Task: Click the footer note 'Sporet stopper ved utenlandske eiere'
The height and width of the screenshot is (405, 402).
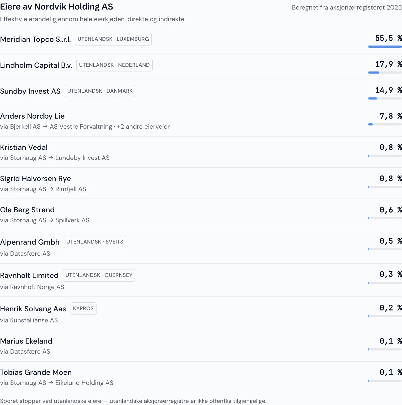Action: click(x=133, y=401)
